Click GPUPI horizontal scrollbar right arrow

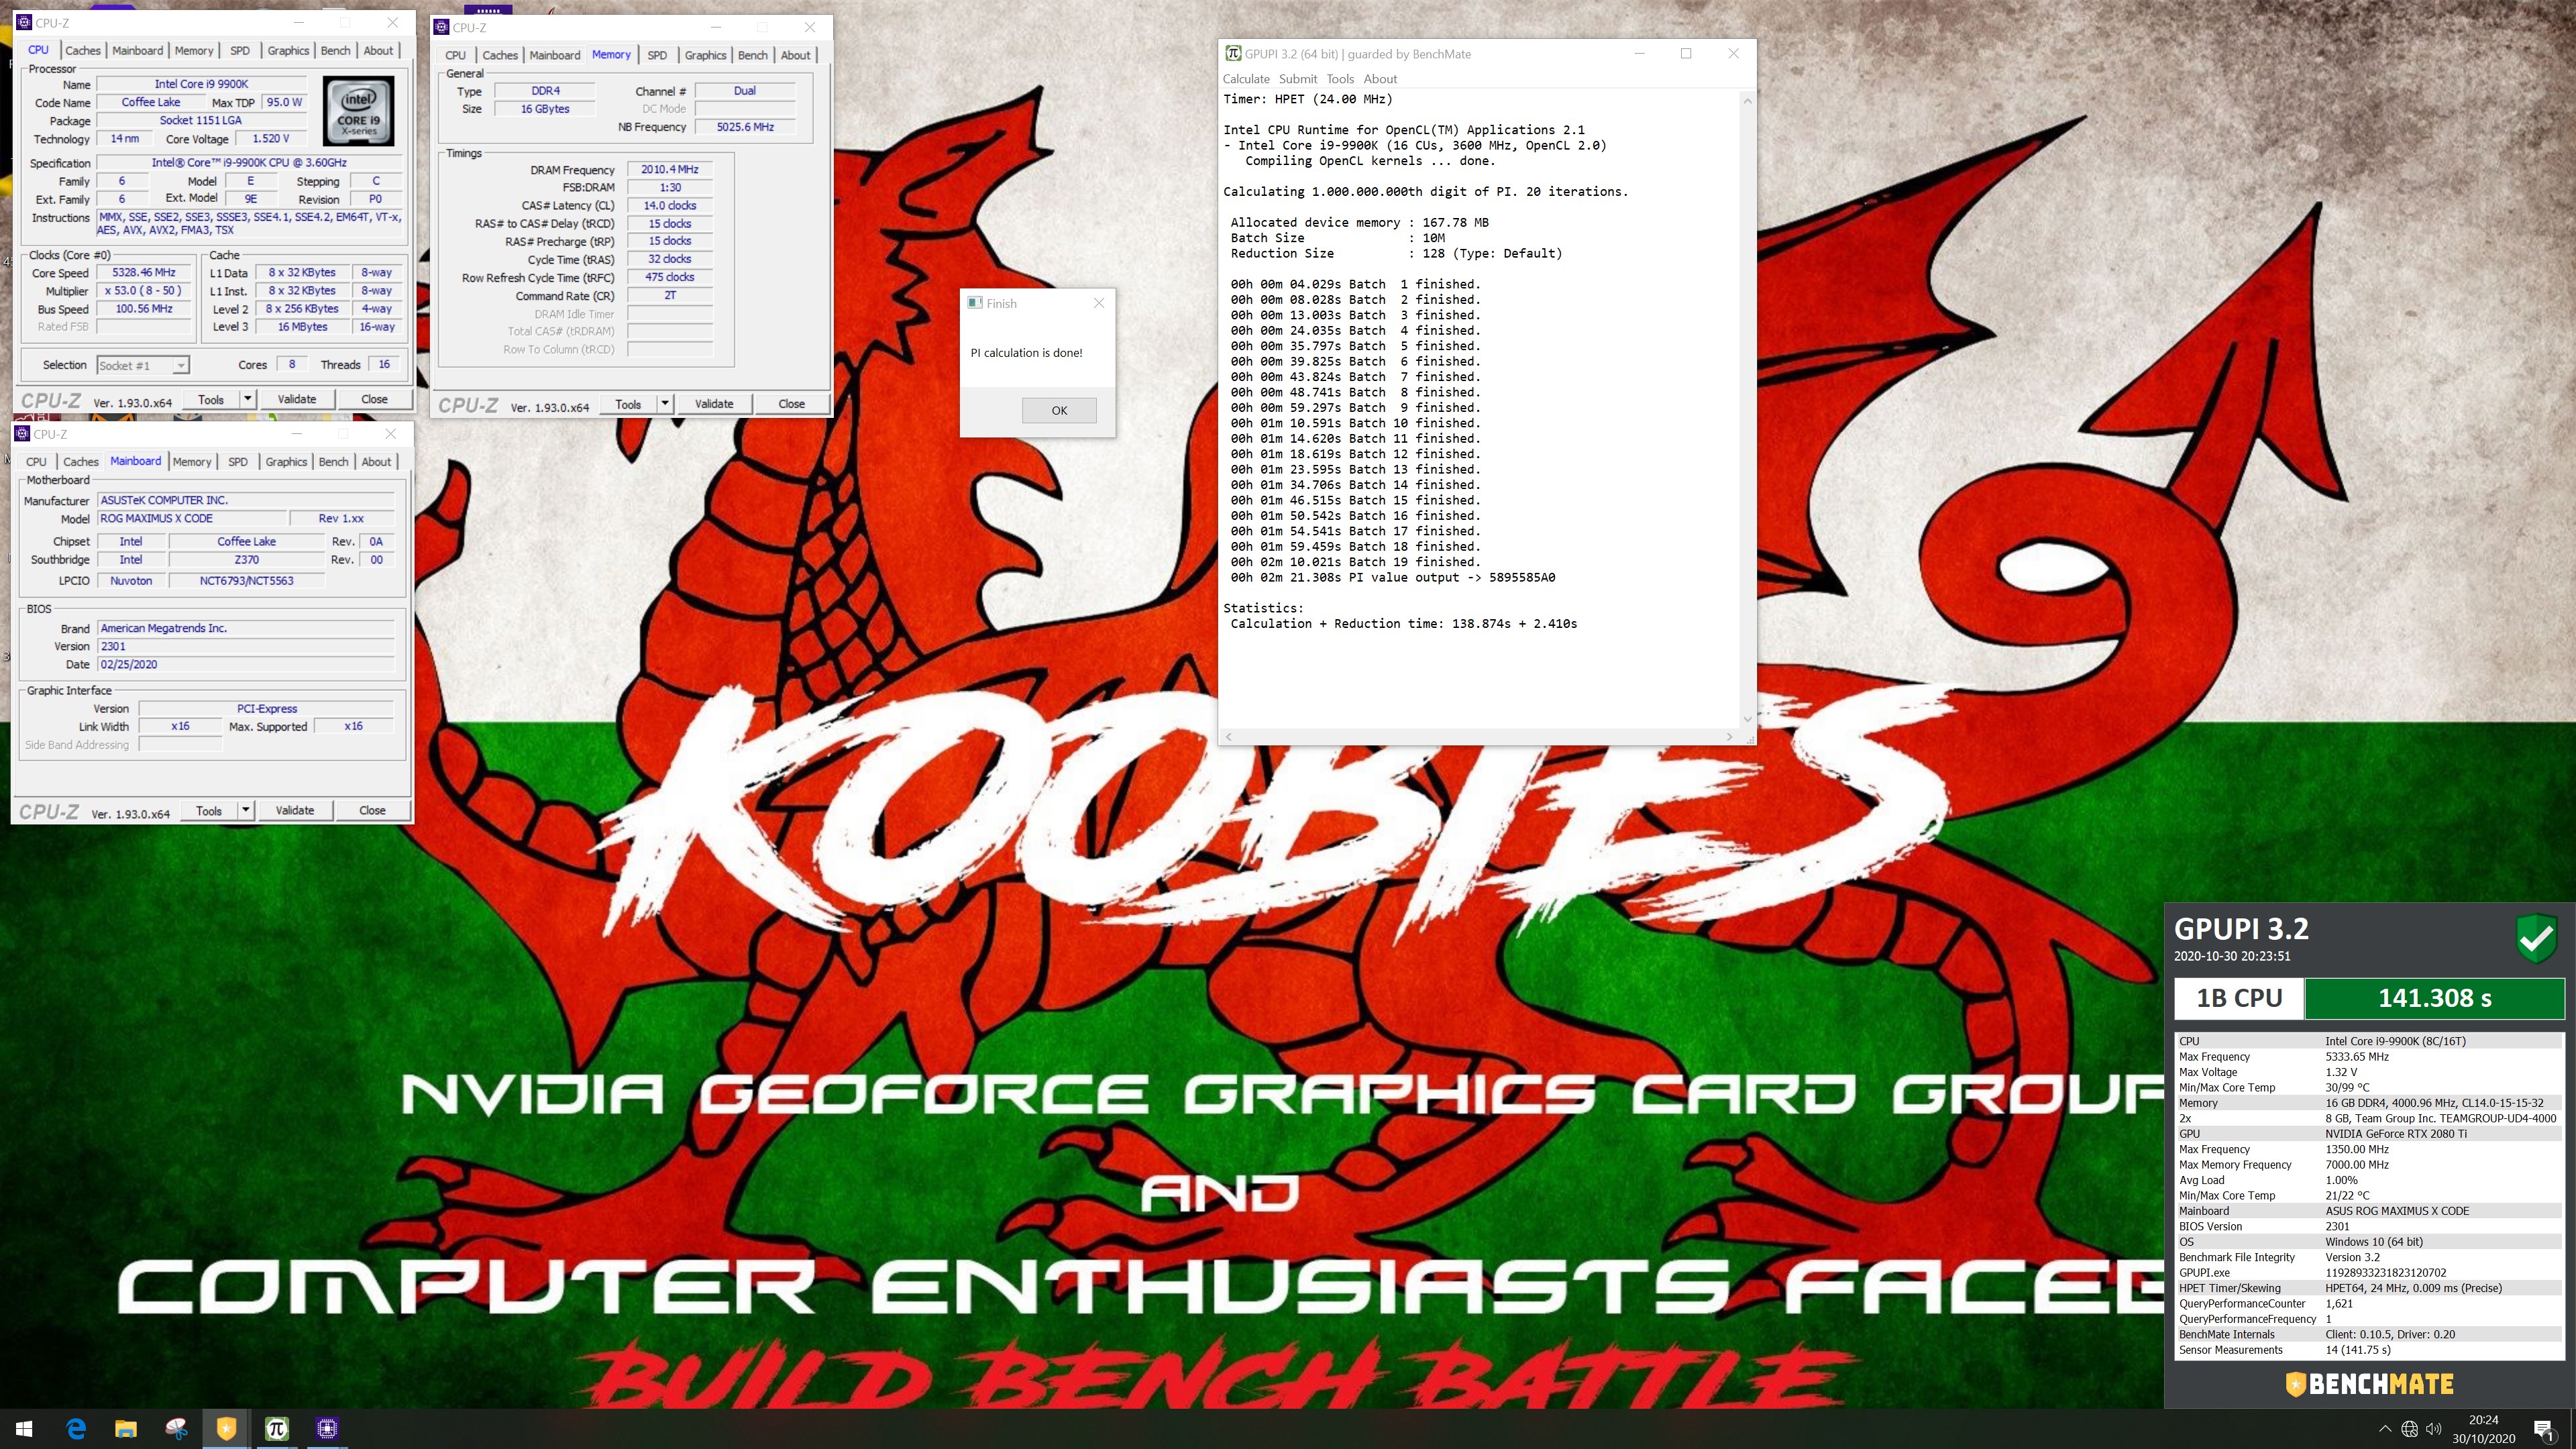click(x=1729, y=737)
